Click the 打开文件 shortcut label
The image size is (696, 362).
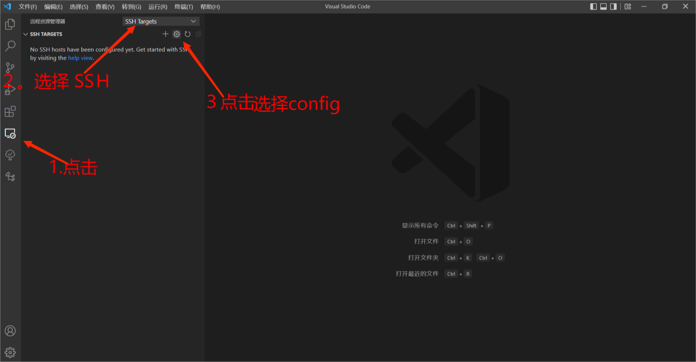[x=426, y=242]
